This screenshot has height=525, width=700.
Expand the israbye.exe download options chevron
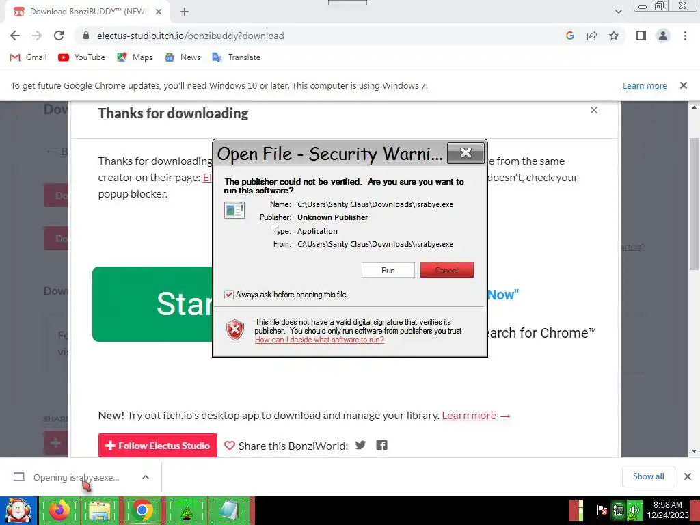(x=146, y=477)
